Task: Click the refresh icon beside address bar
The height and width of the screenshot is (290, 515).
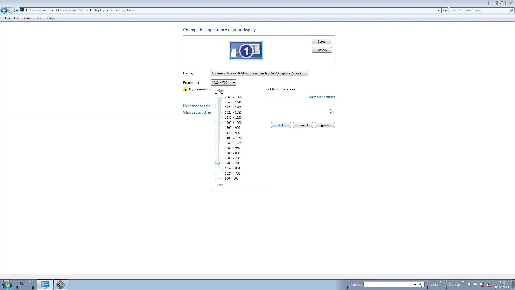Action: click(445, 10)
